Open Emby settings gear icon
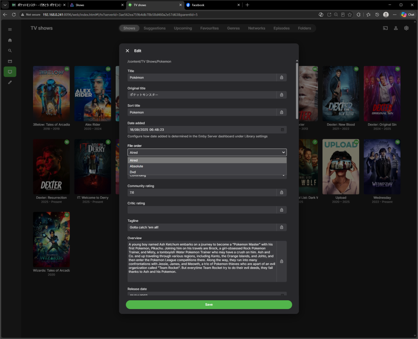 pos(406,28)
